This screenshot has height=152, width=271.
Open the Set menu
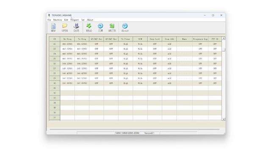[x=83, y=20]
